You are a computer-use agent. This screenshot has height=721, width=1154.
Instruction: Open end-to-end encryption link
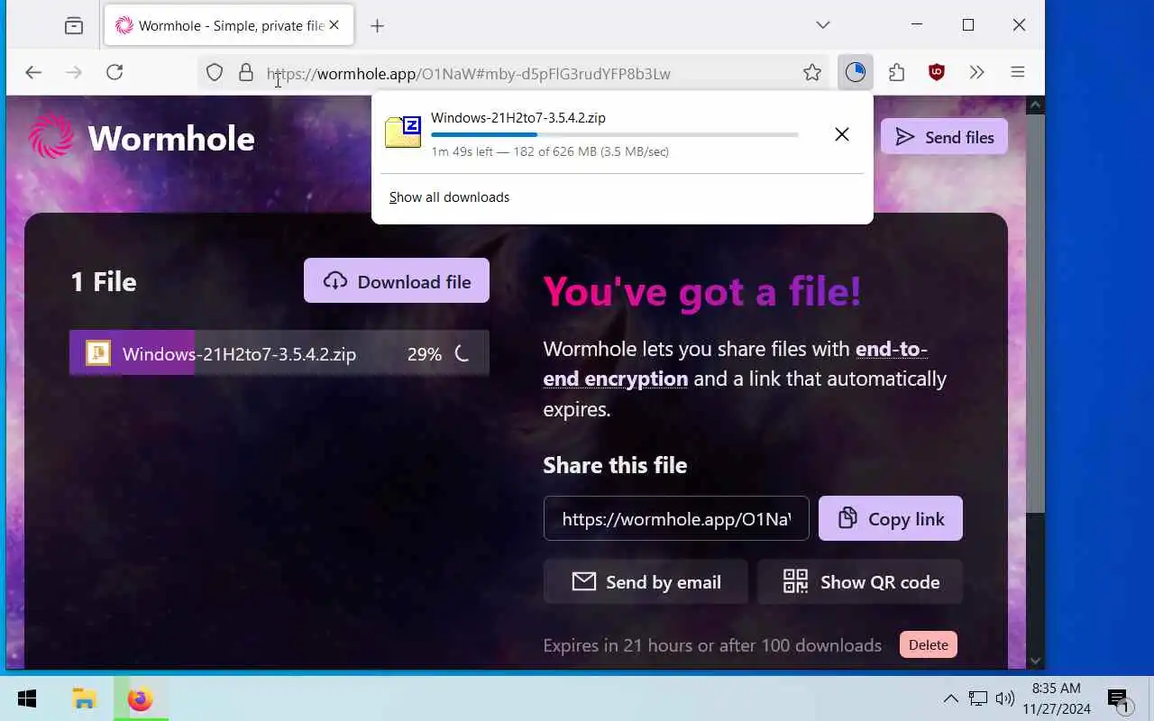tap(736, 363)
